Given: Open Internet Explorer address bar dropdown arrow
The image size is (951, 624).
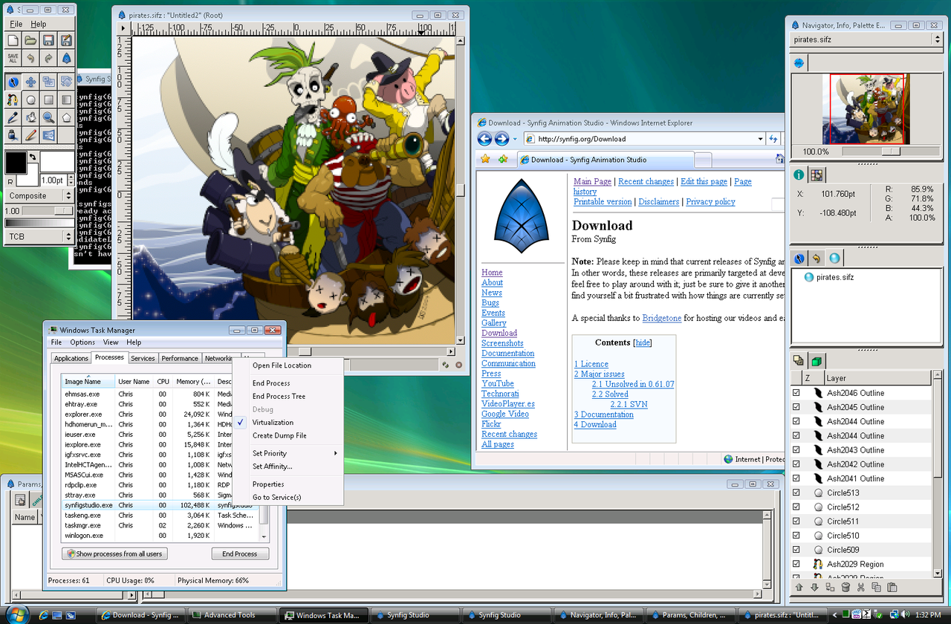Looking at the screenshot, I should pos(760,139).
